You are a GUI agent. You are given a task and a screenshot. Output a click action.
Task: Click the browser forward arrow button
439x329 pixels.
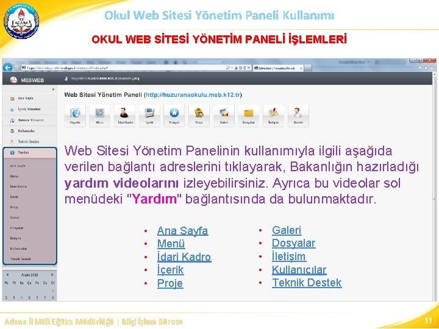[16, 68]
